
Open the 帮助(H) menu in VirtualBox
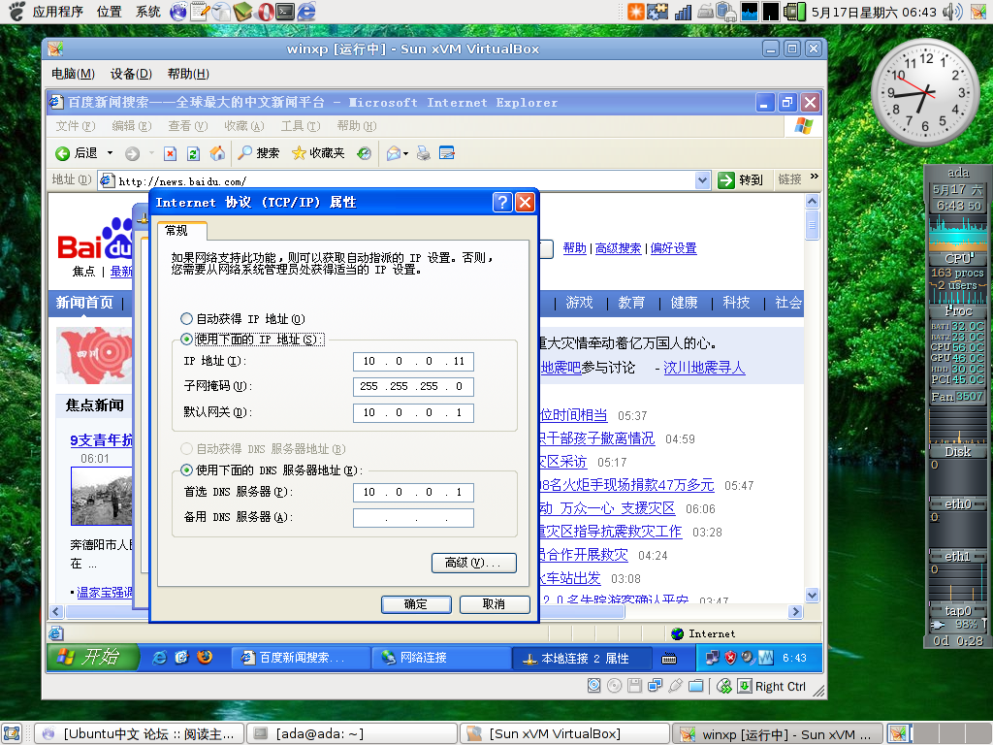[188, 74]
